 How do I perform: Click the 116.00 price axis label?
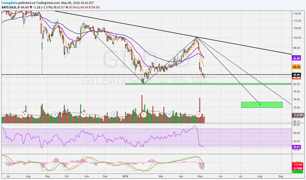click(297, 14)
